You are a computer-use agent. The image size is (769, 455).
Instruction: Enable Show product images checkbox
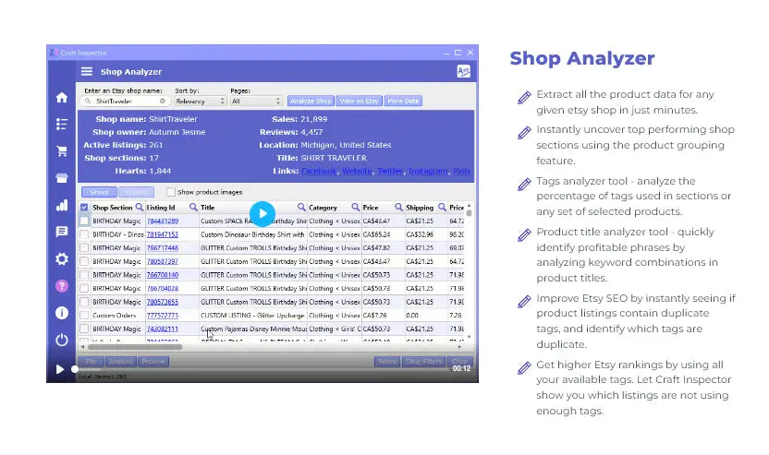tap(171, 192)
